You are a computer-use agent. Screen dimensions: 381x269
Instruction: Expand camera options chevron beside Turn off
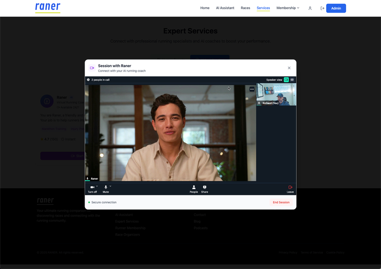click(x=97, y=186)
